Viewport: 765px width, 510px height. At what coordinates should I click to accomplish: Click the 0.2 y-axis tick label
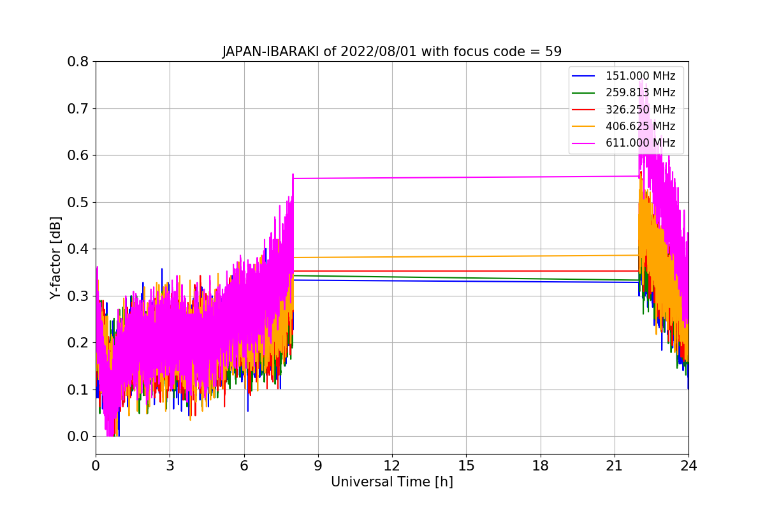78,343
